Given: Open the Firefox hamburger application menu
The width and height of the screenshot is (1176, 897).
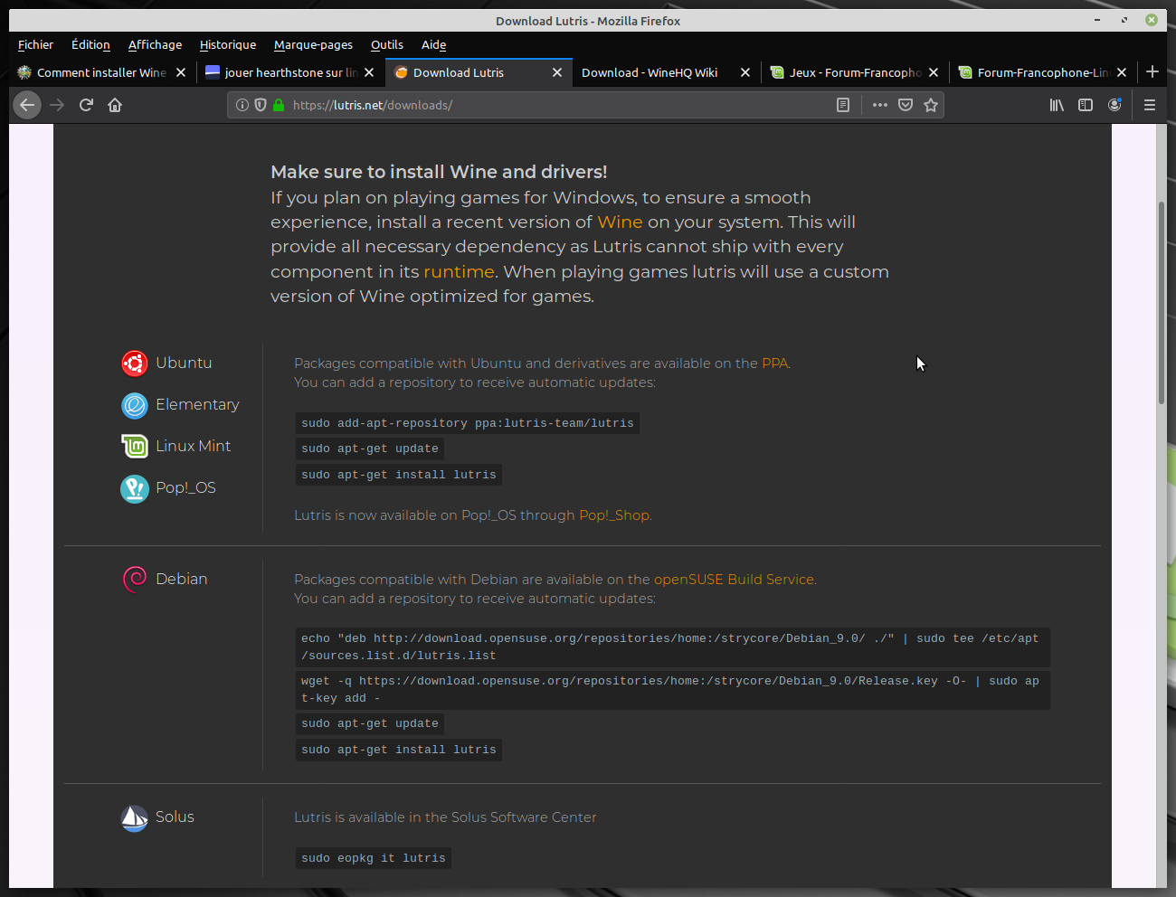Looking at the screenshot, I should [x=1150, y=105].
